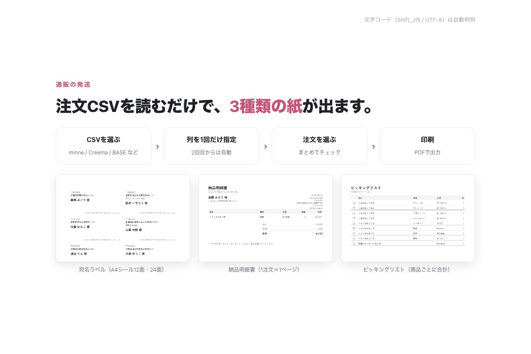Select the 印刷 step card
This screenshot has height=354, width=531.
pos(427,146)
